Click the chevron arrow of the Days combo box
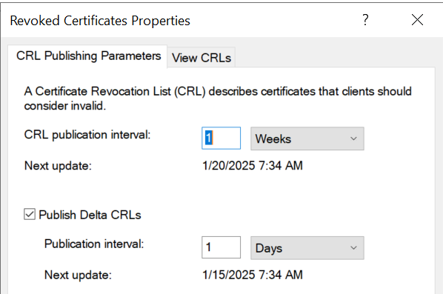The width and height of the screenshot is (443, 294). [353, 248]
